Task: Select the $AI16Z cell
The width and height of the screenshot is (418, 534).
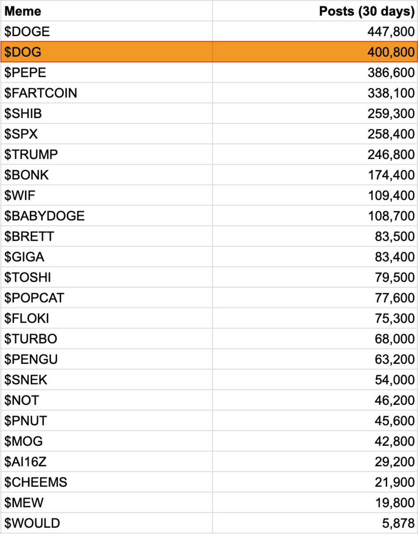Action: tap(107, 461)
